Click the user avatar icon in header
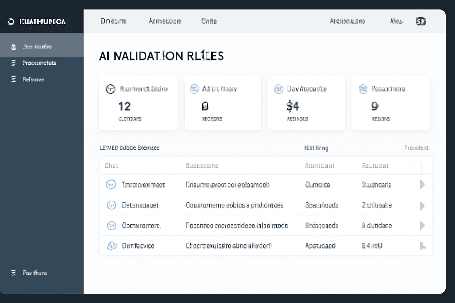The image size is (455, 303). tap(421, 21)
